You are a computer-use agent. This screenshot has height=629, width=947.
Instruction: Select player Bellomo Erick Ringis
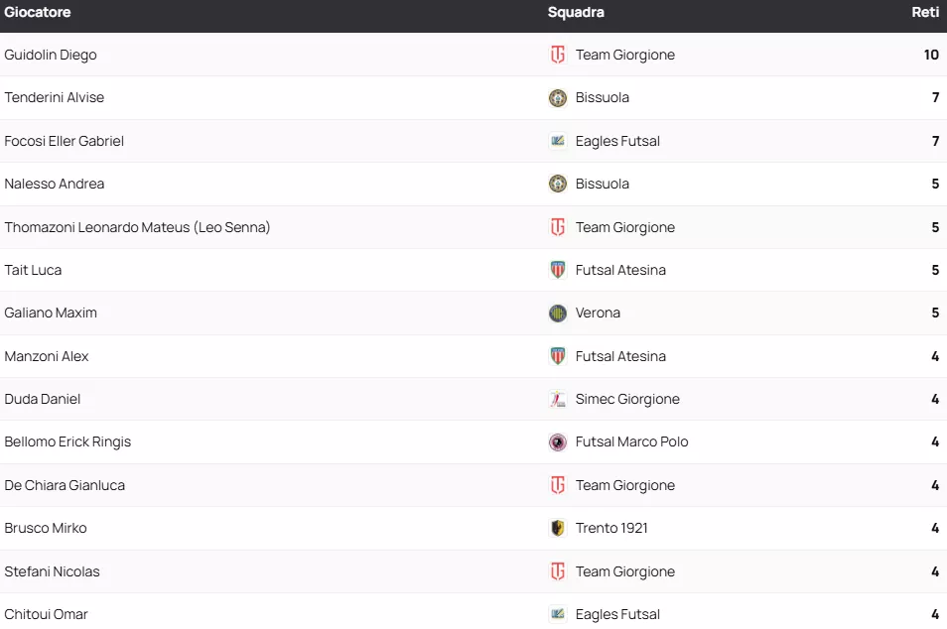68,441
